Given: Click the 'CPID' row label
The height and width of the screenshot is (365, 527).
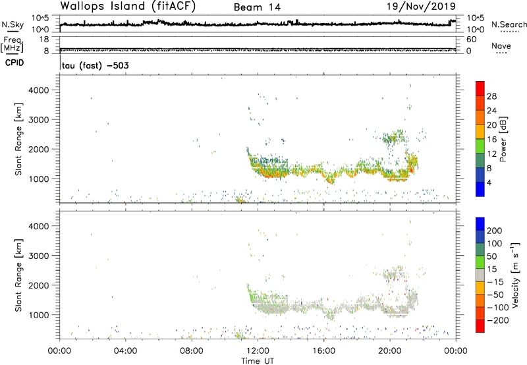Looking at the screenshot, I should pos(14,63).
